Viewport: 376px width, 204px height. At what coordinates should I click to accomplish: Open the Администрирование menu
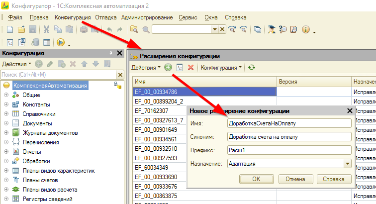coord(147,17)
